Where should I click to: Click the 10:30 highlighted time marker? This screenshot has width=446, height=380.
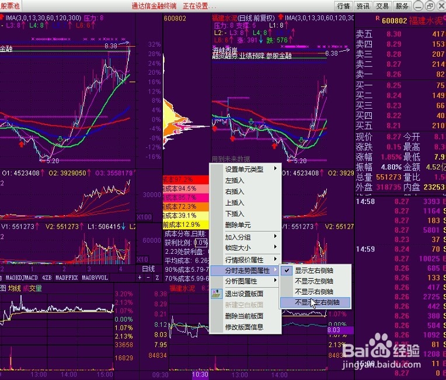[x=200, y=375]
